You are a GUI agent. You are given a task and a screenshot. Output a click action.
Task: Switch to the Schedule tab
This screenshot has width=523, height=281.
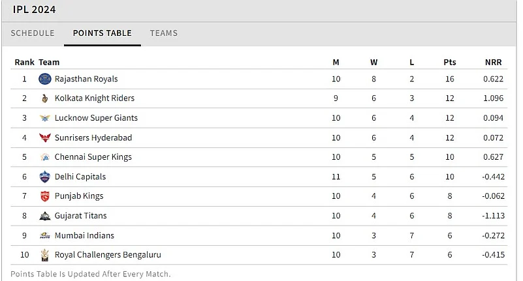tap(32, 33)
